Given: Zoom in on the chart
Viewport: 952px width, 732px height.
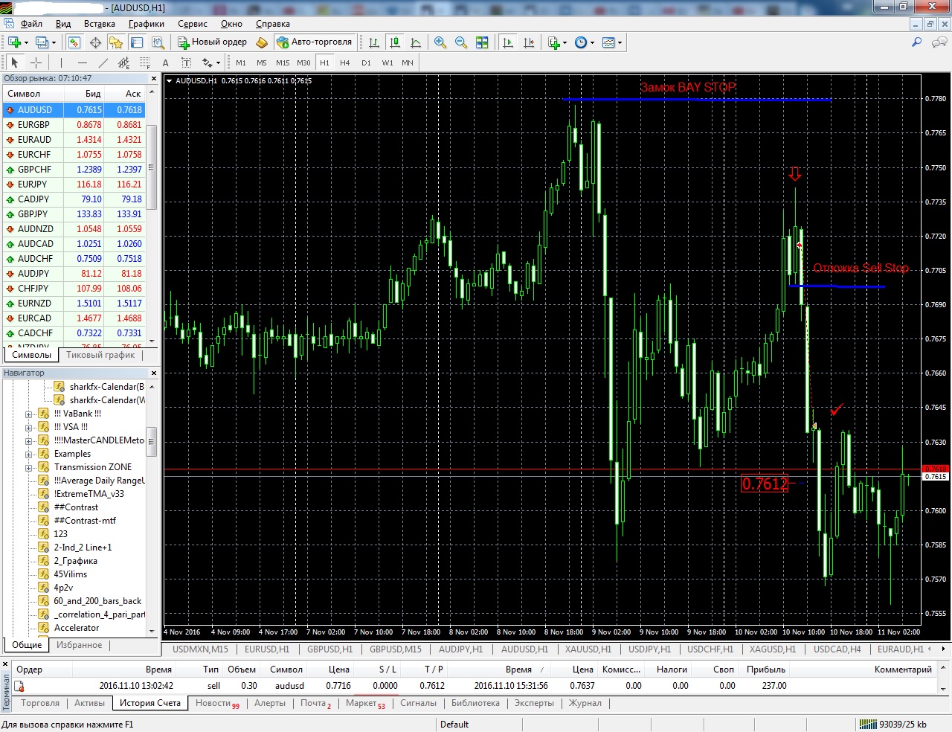Looking at the screenshot, I should tap(440, 42).
